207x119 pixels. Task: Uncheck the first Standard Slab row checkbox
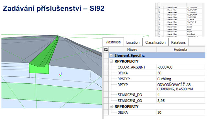tap(159, 7)
